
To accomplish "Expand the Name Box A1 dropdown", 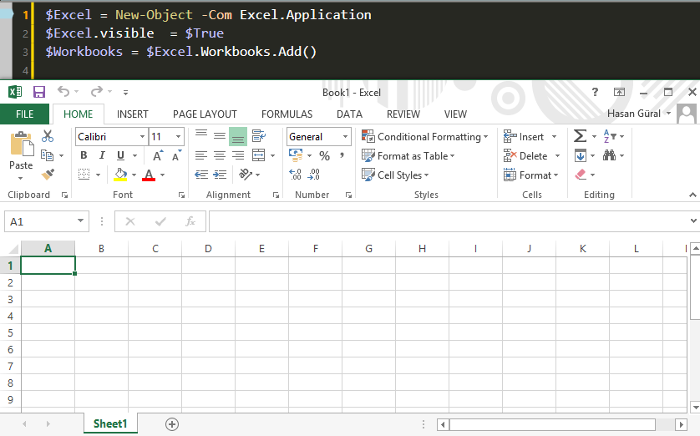I will tap(80, 221).
